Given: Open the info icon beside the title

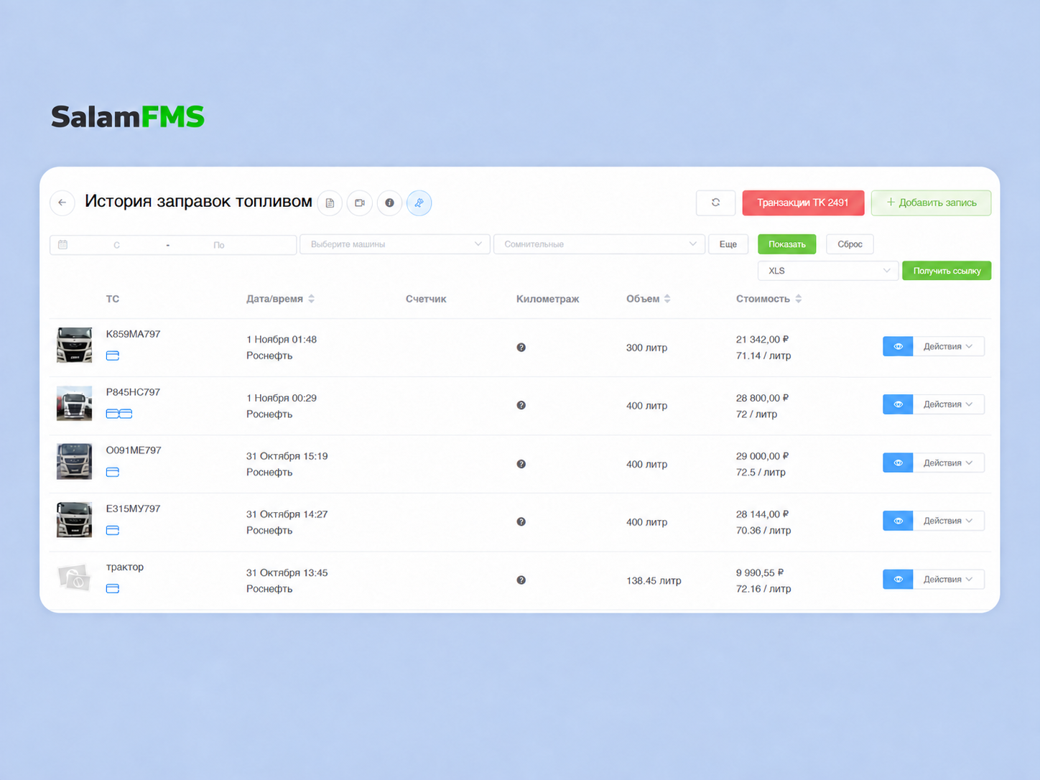Looking at the screenshot, I should (389, 203).
